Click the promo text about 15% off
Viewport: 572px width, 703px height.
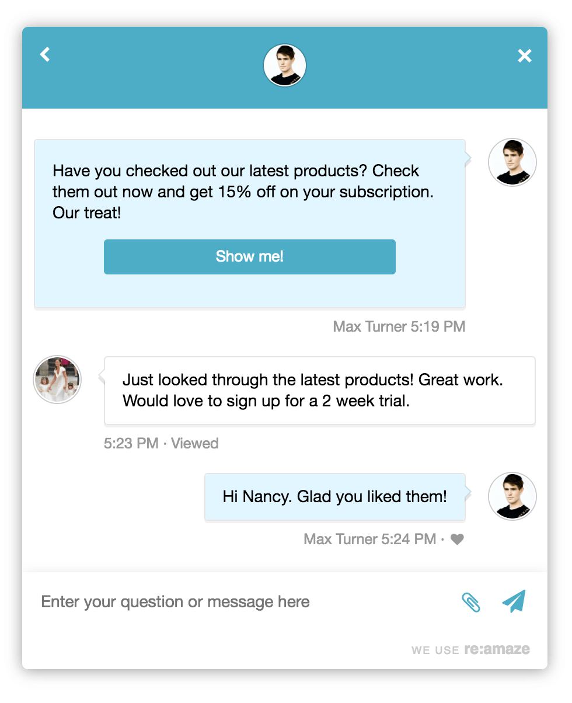(x=243, y=192)
